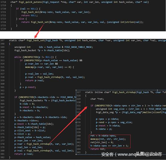Click 'ret = h->data->pos;' on line 340
Screen dimensions: 166x160
point(103,136)
